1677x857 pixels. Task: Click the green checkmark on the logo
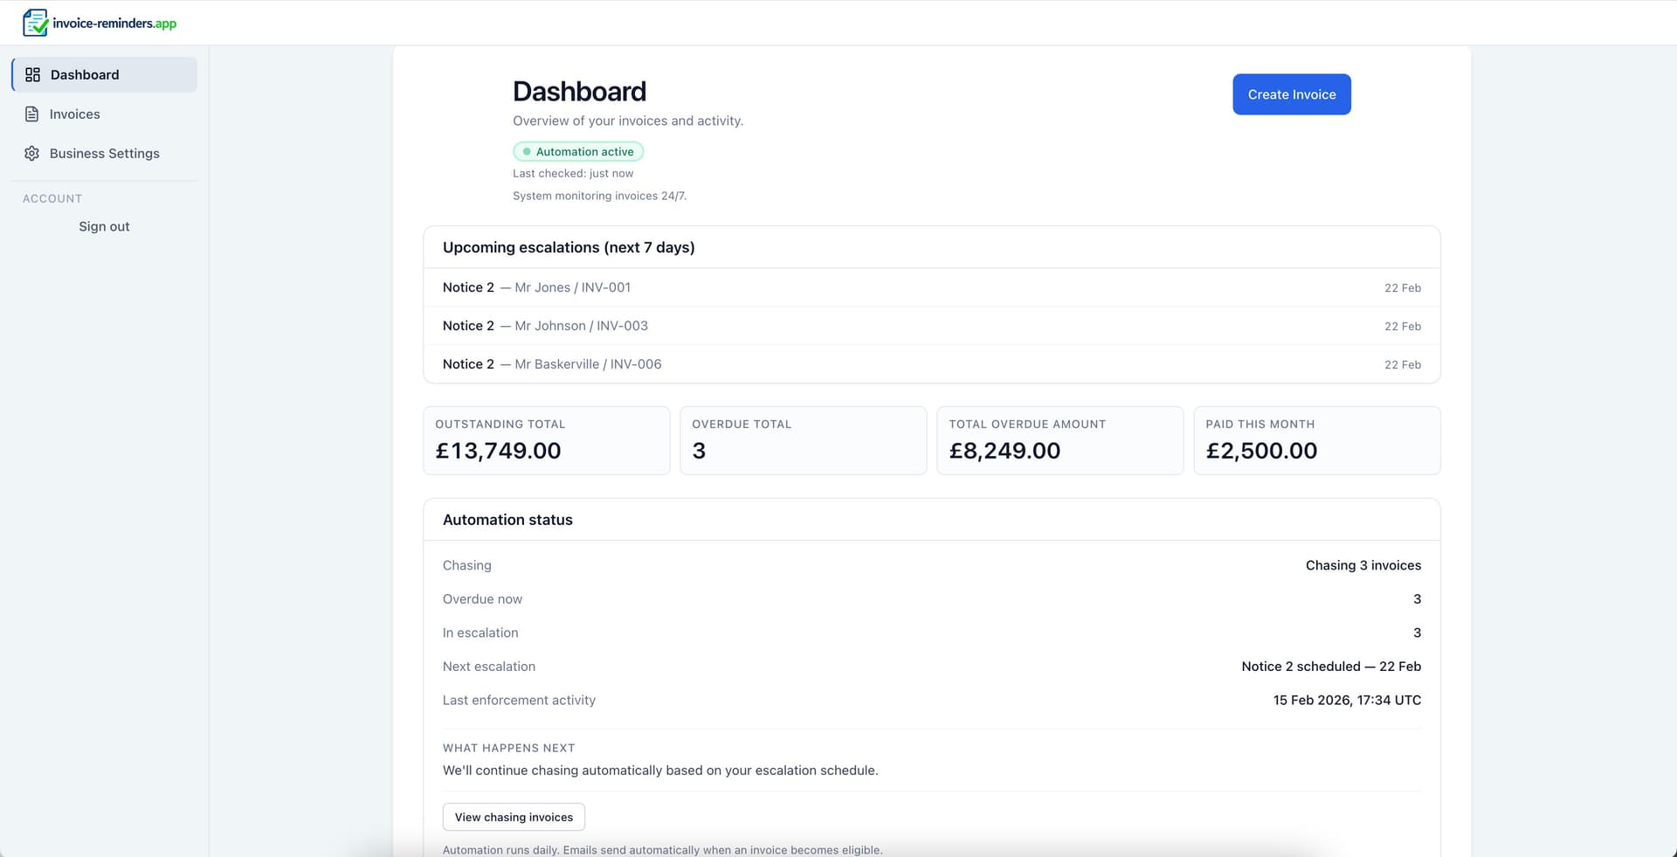pos(39,27)
